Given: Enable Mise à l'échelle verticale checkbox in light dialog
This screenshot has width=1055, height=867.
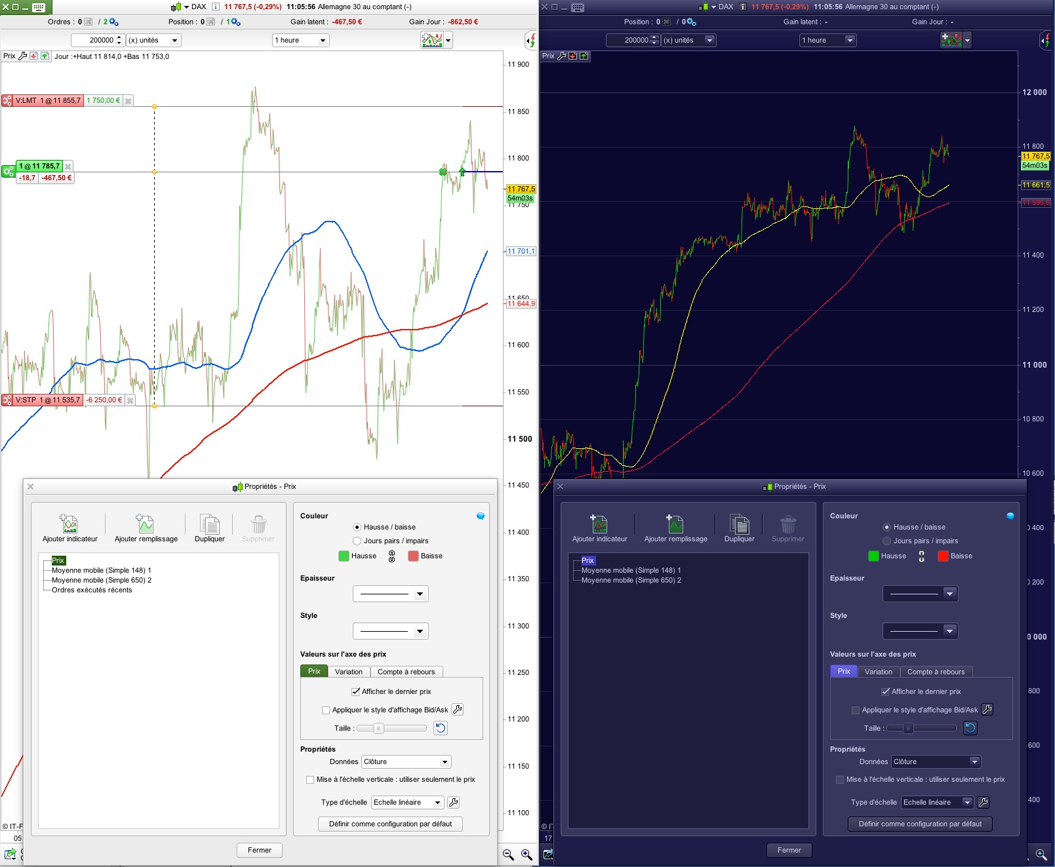Looking at the screenshot, I should pos(310,780).
